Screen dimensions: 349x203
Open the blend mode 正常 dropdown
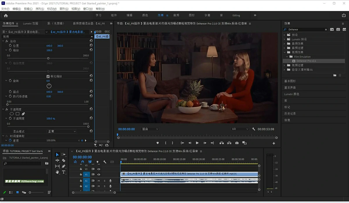click(x=62, y=131)
